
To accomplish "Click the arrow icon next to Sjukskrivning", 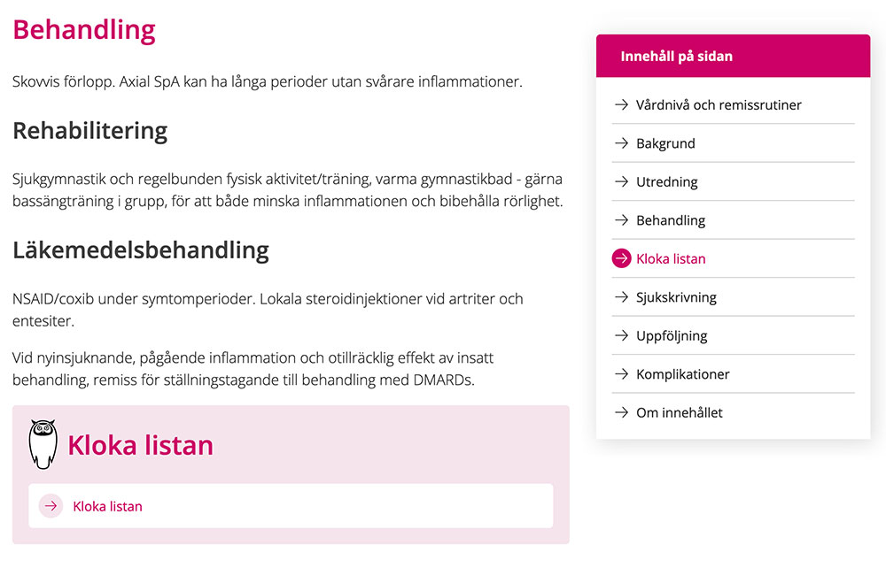I will click(619, 296).
